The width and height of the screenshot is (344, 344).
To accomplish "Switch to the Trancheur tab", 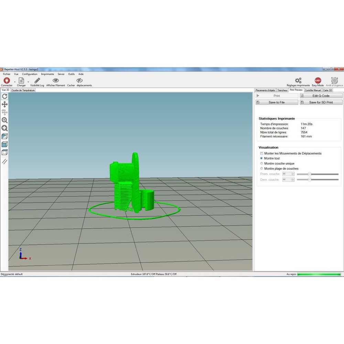I will pos(282,90).
